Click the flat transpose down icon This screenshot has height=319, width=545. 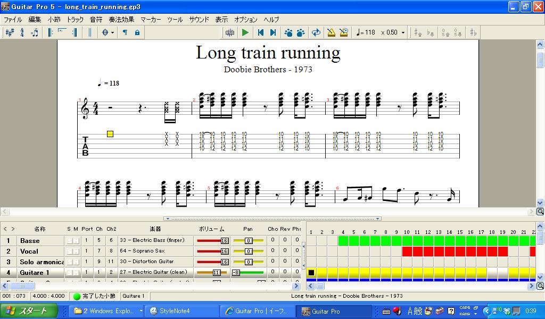point(431,32)
